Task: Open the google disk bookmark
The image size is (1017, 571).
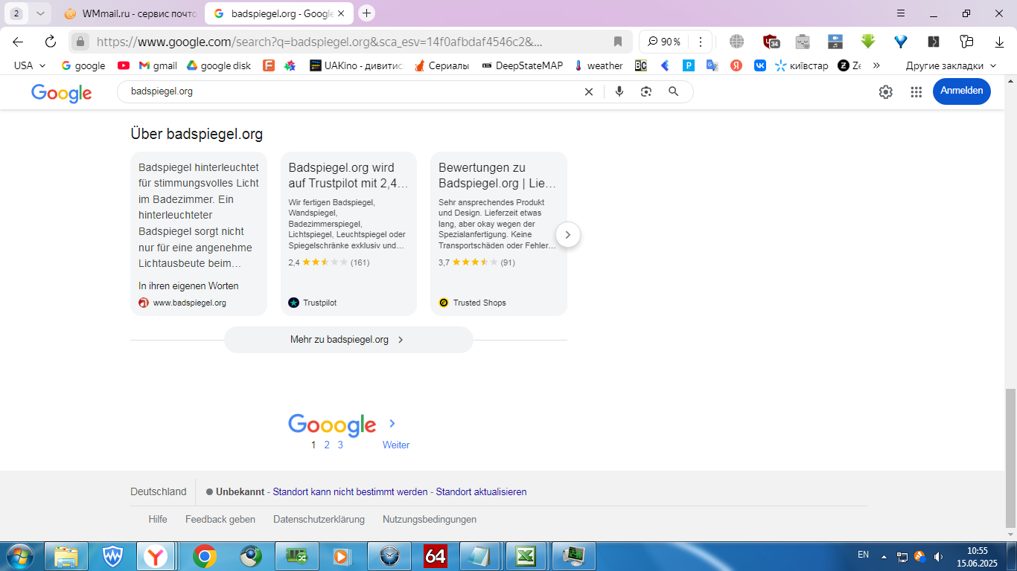Action: pos(219,65)
